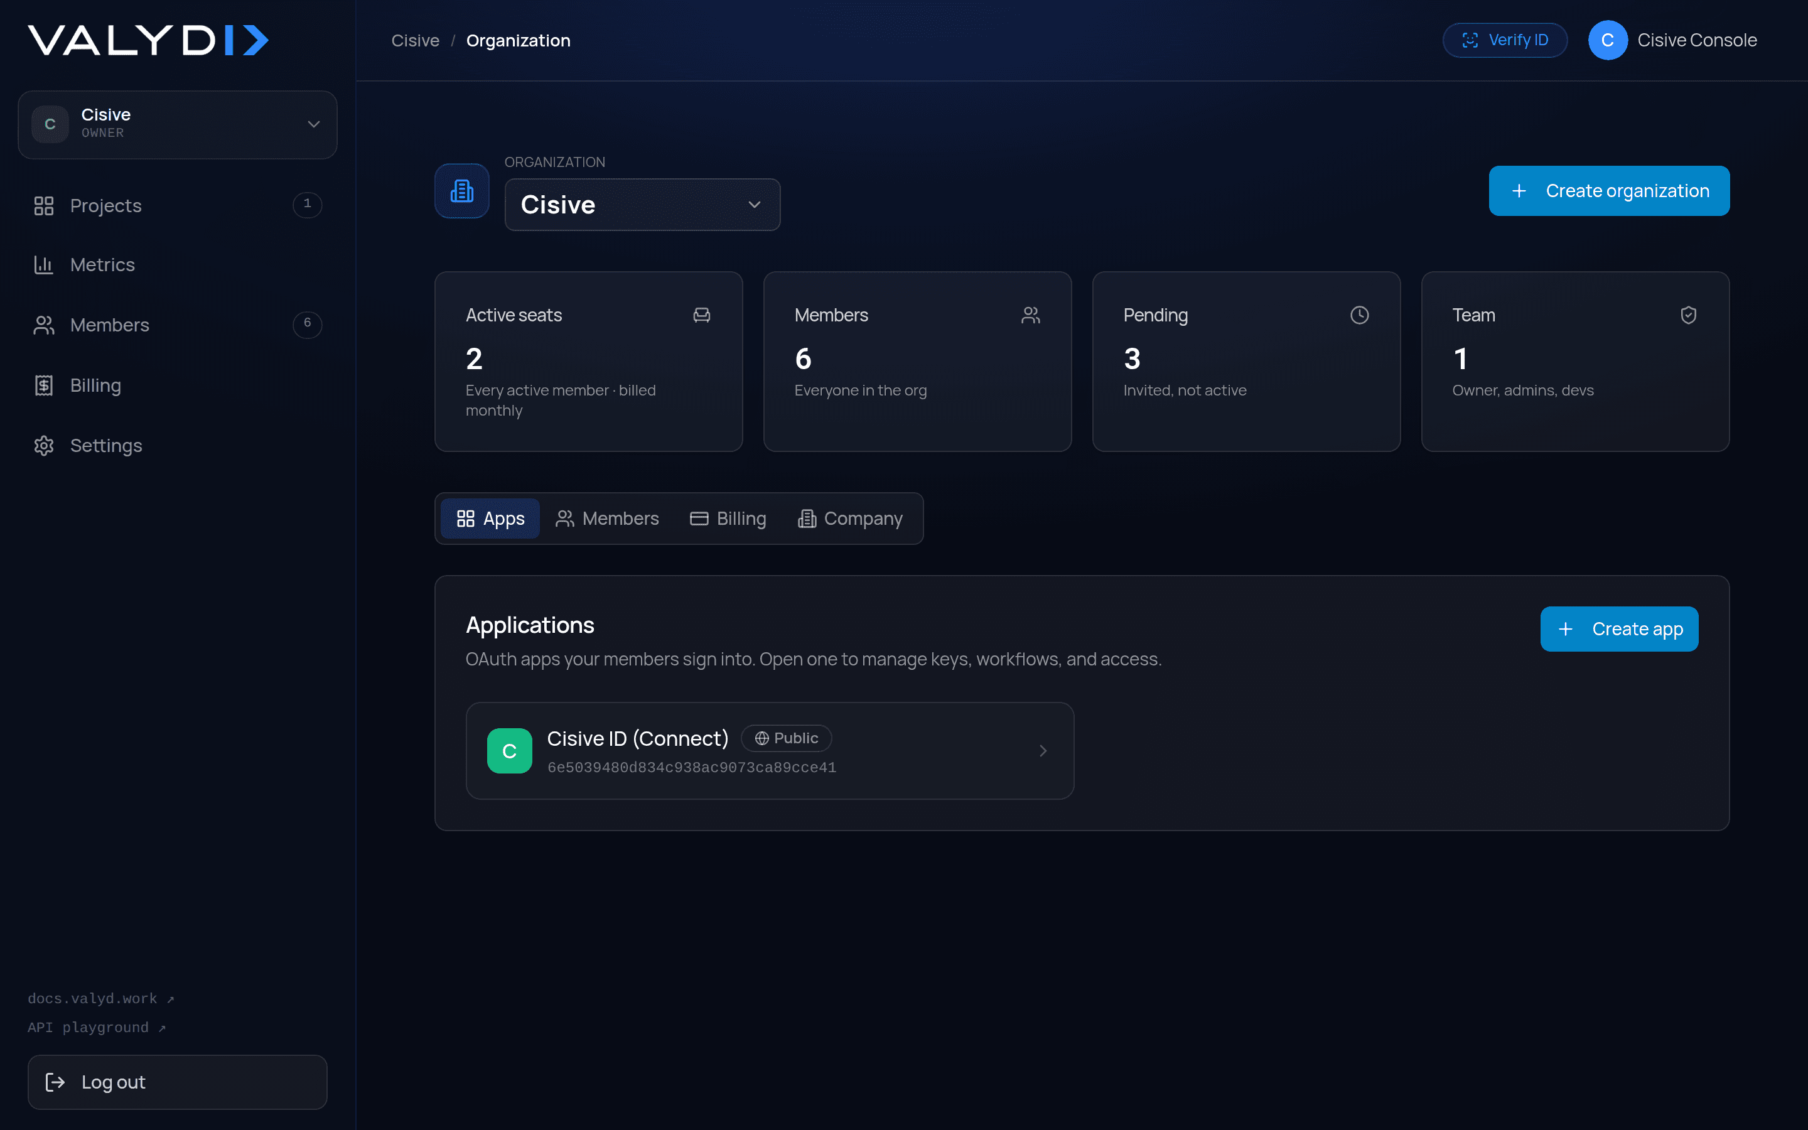Click the Verify ID button
The image size is (1808, 1130).
pos(1505,40)
